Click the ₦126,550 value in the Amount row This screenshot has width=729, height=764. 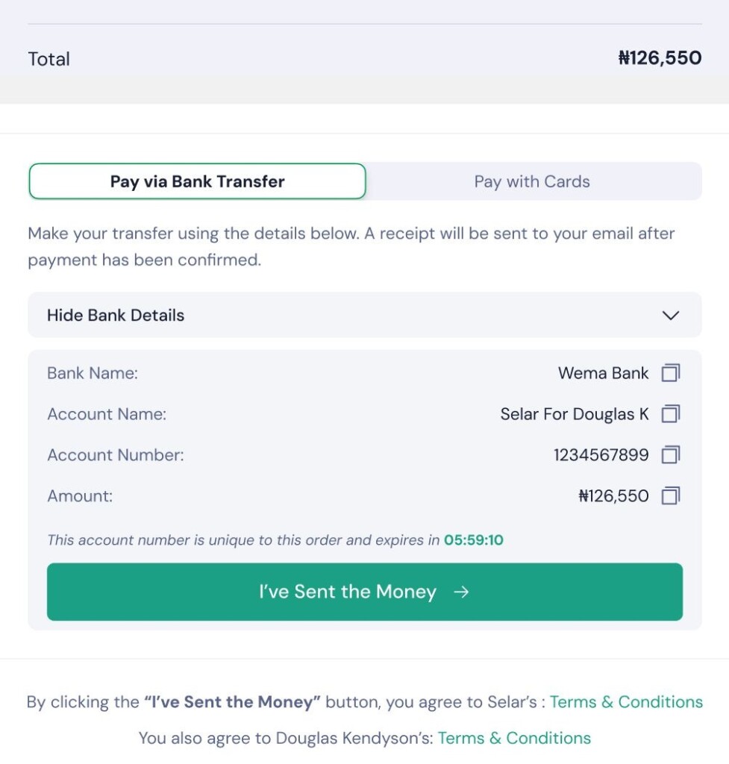coord(613,495)
